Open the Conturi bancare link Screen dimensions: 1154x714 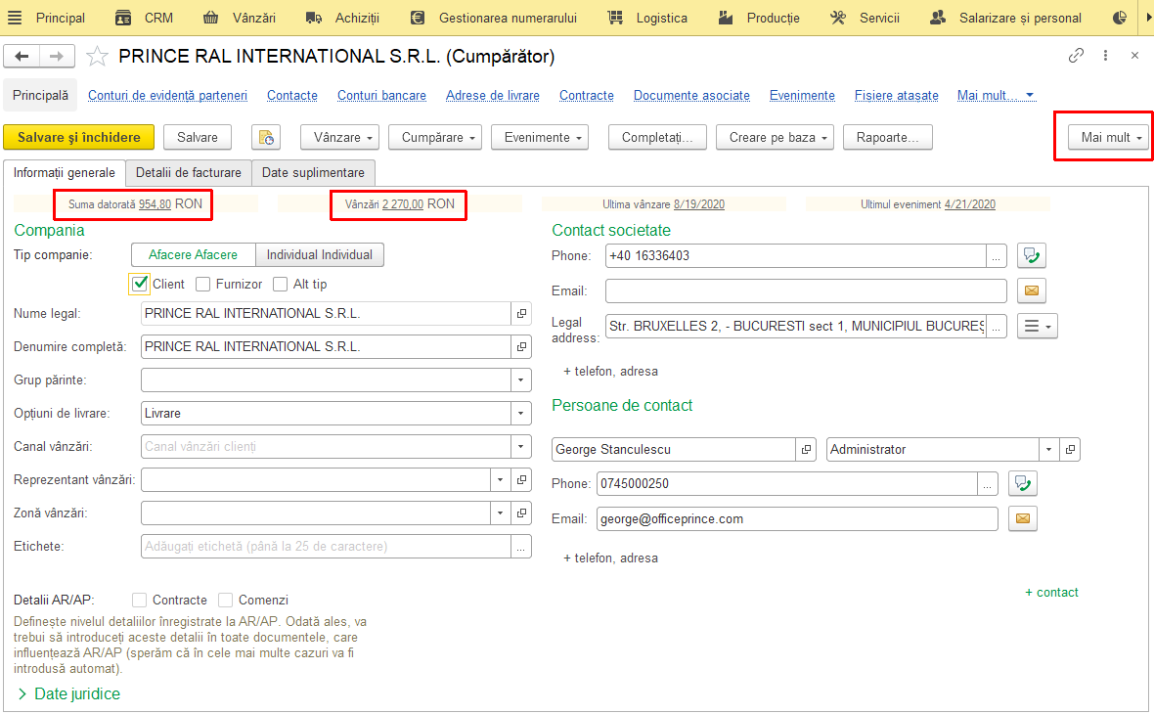(x=381, y=96)
